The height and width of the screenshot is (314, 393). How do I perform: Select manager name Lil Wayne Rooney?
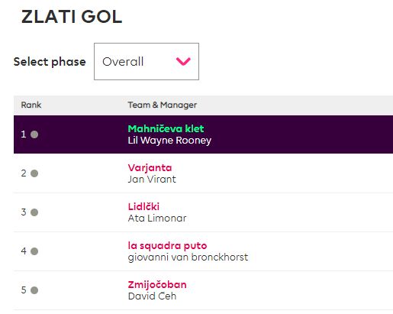coord(169,141)
